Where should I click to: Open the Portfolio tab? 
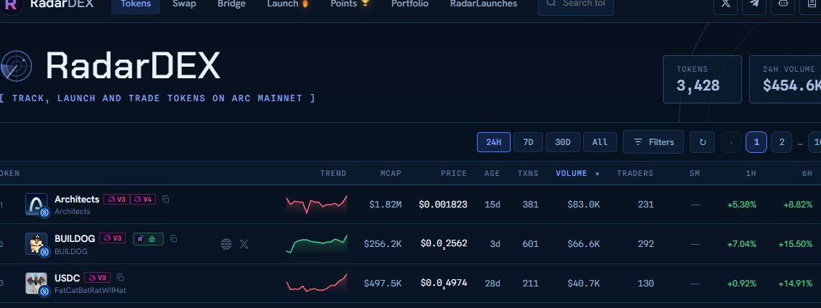pyautogui.click(x=410, y=4)
